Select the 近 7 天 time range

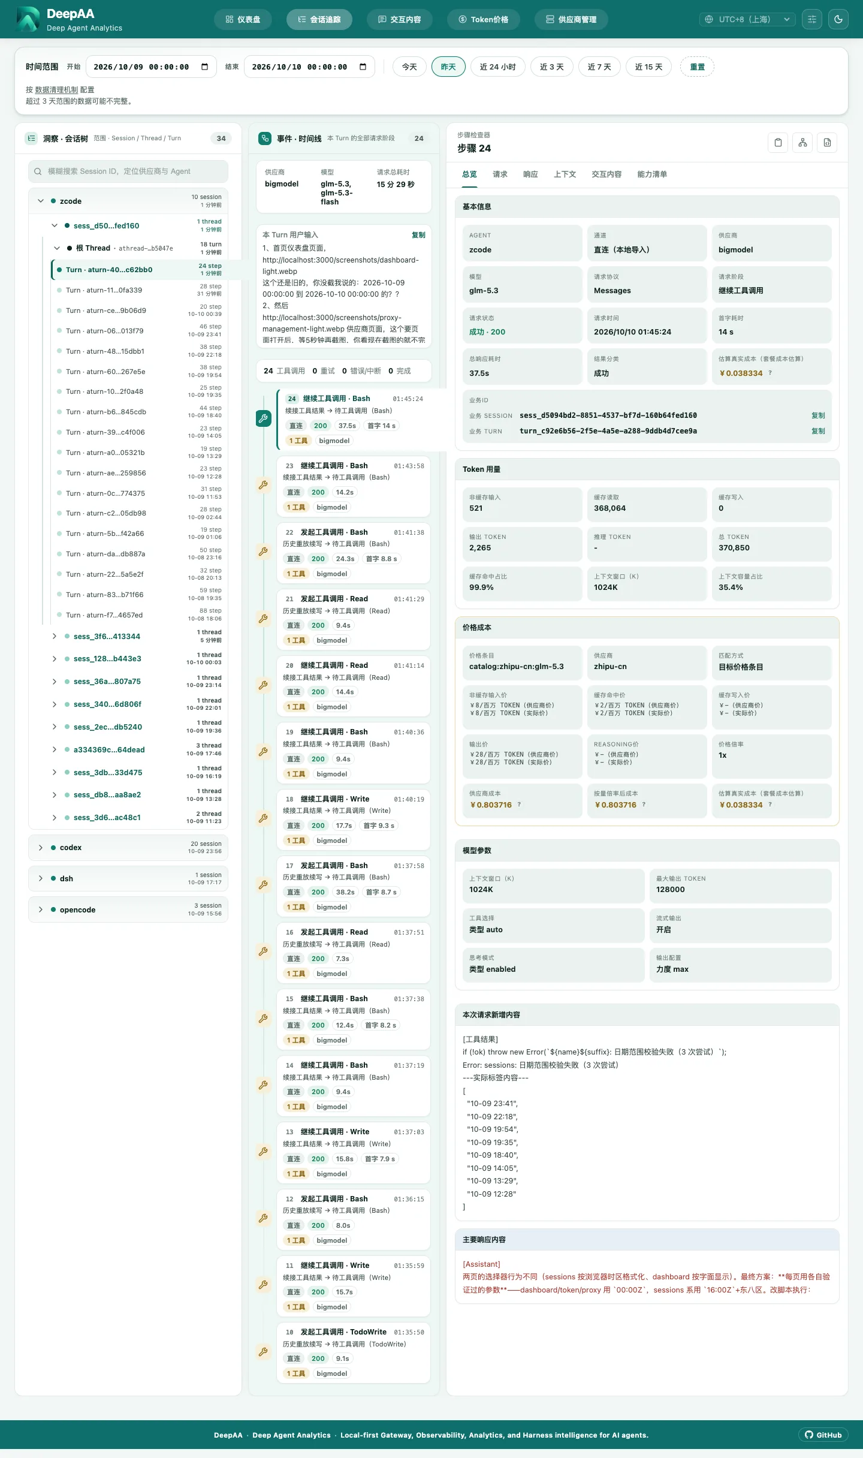tap(599, 67)
